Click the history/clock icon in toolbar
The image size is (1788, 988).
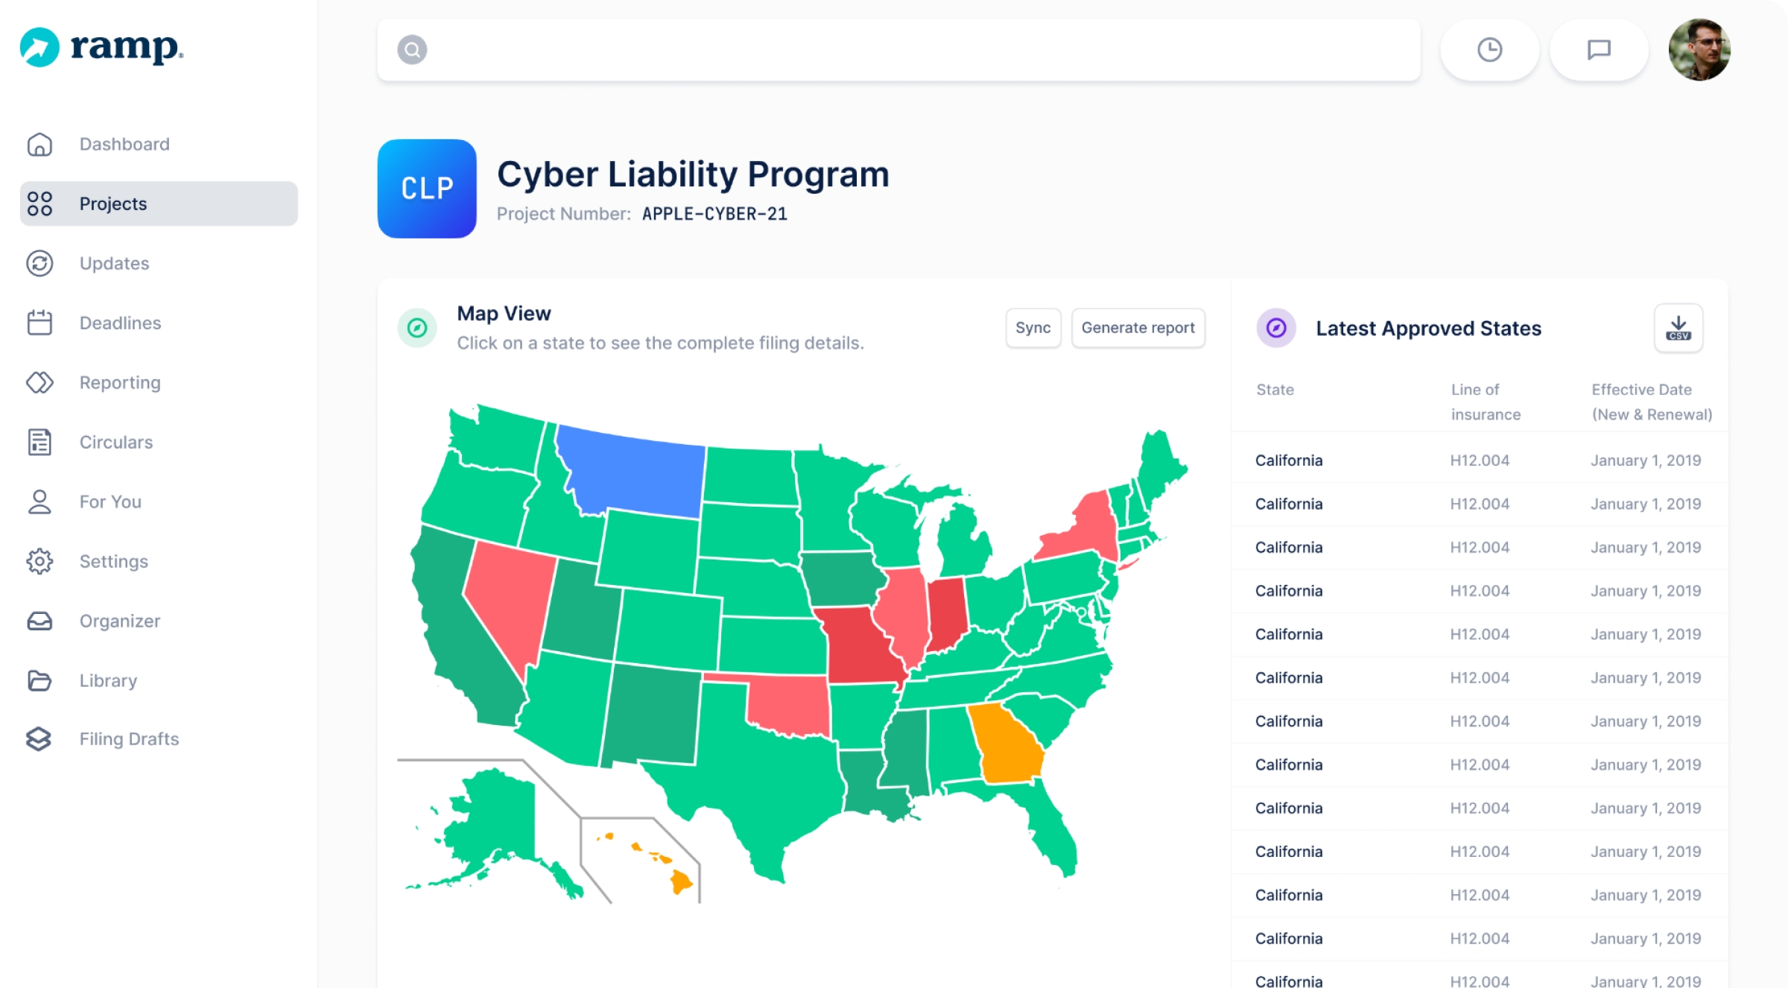[1489, 48]
